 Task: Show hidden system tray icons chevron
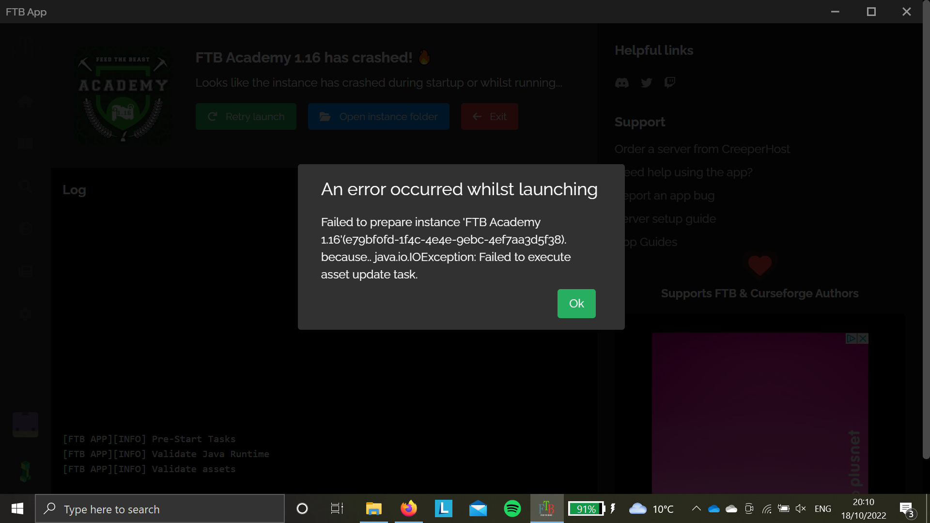pos(696,508)
